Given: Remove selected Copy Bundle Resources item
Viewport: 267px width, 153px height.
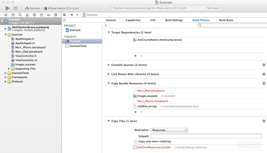Looking at the screenshot, I should (141, 112).
